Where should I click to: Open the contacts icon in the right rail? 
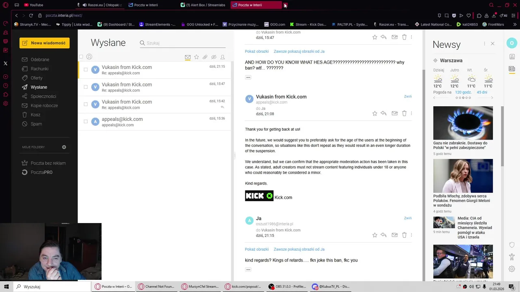pyautogui.click(x=512, y=57)
